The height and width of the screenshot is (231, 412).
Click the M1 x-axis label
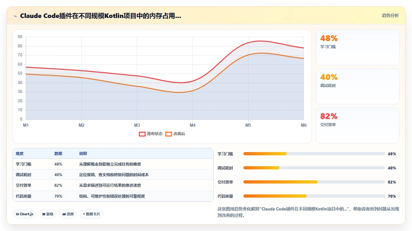coord(26,125)
